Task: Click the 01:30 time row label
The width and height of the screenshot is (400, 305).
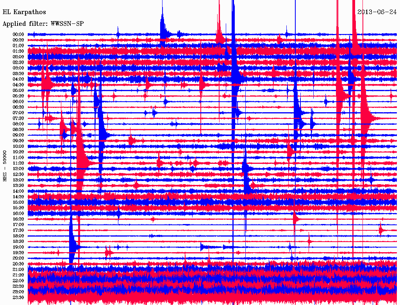Action: pos(19,51)
